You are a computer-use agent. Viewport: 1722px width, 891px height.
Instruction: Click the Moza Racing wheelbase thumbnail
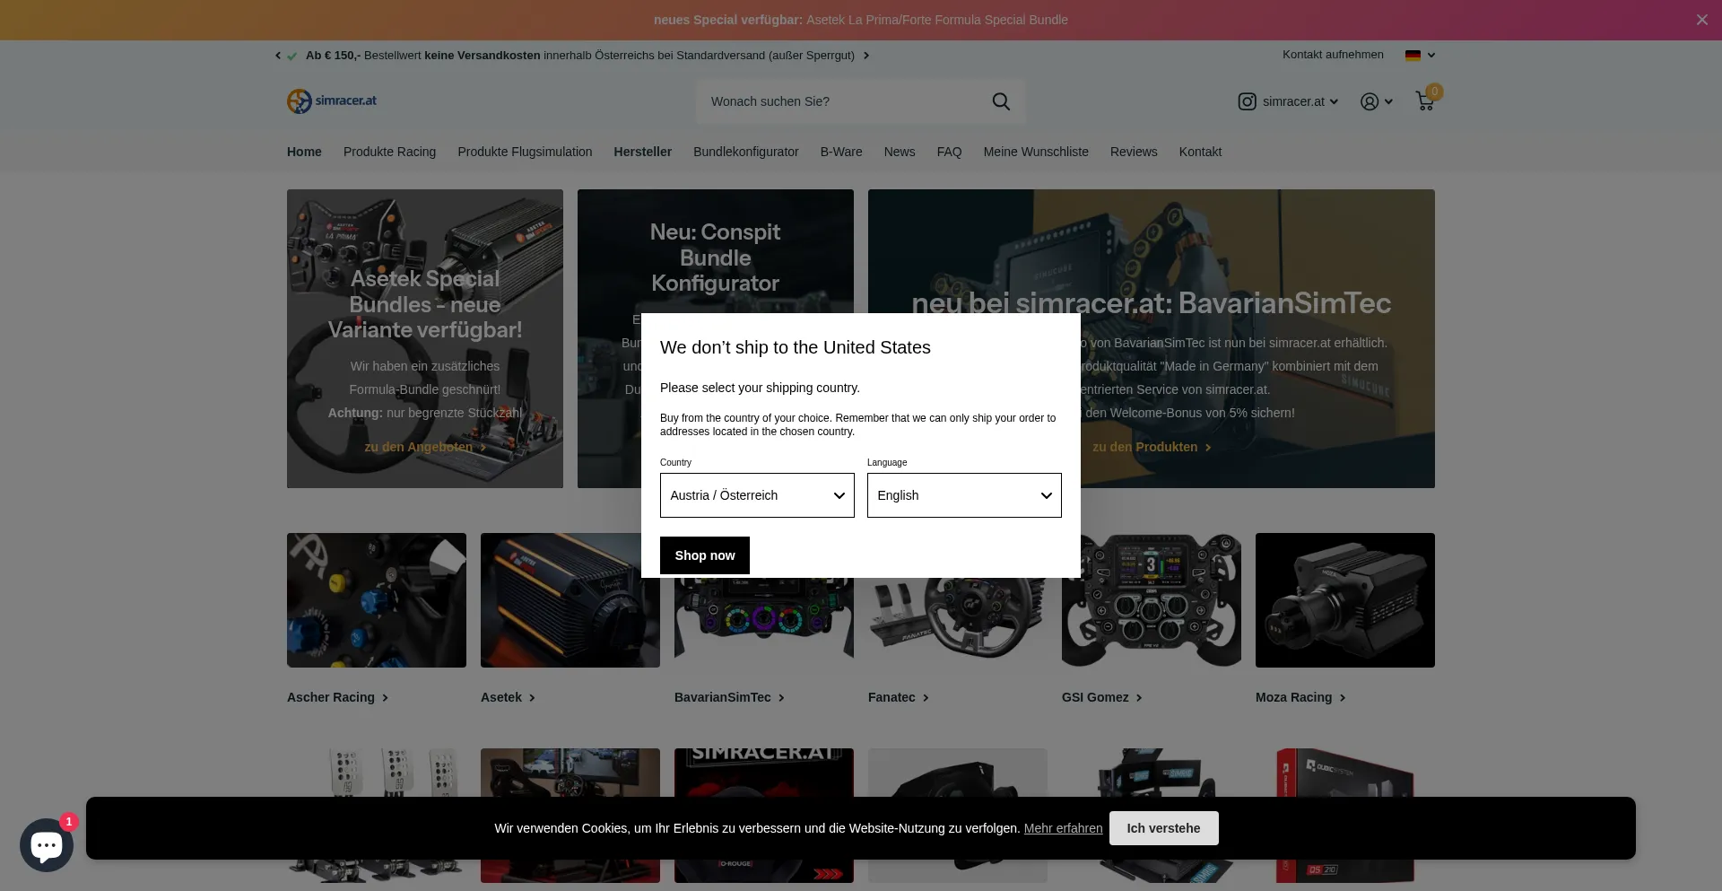(x=1345, y=600)
